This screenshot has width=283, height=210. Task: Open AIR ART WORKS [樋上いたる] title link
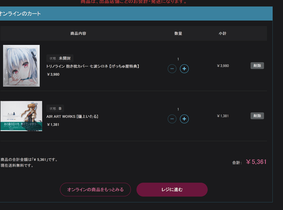[72, 117]
